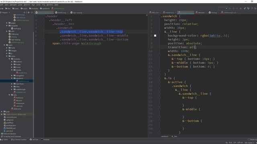Open the Event Log

pyautogui.click(x=253, y=140)
